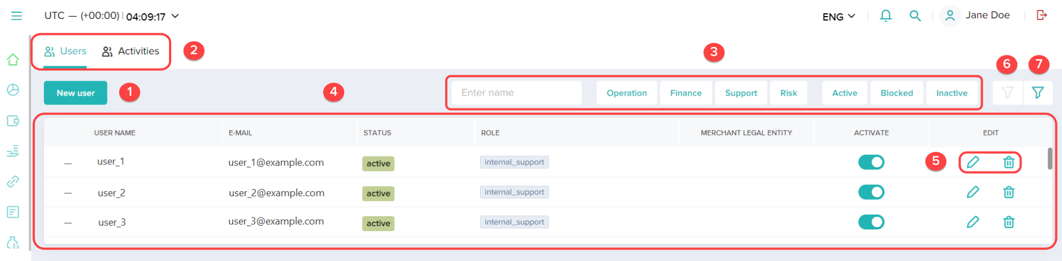Click the notifications bell icon
Viewport: 1062px width, 261px height.
coord(886,16)
